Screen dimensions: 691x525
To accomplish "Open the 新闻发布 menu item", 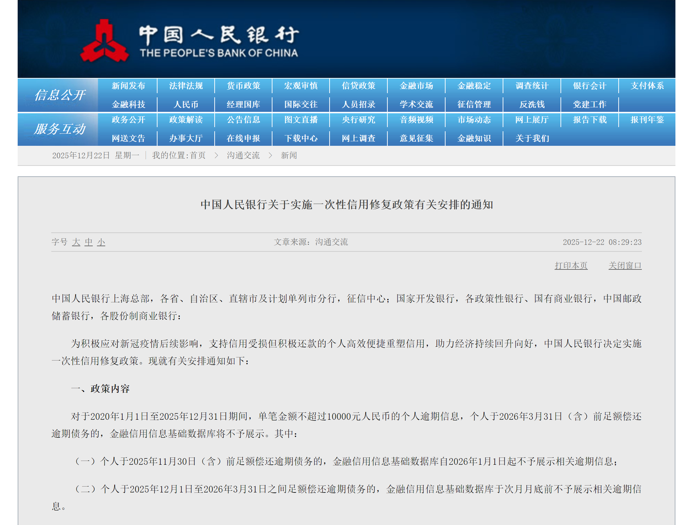I will 128,86.
